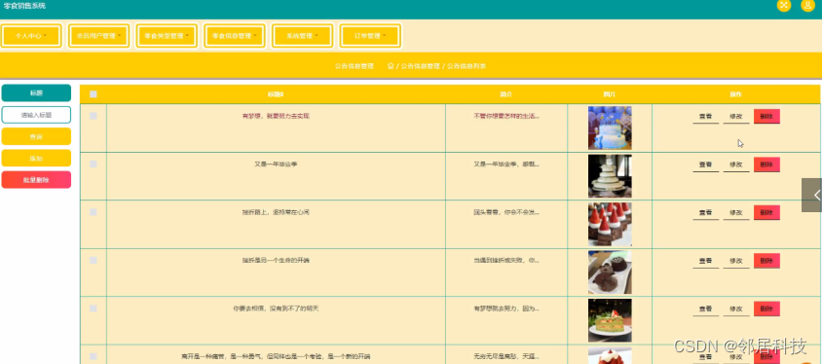Click the teal 标题 label in sidebar
The image size is (822, 364).
pos(36,92)
